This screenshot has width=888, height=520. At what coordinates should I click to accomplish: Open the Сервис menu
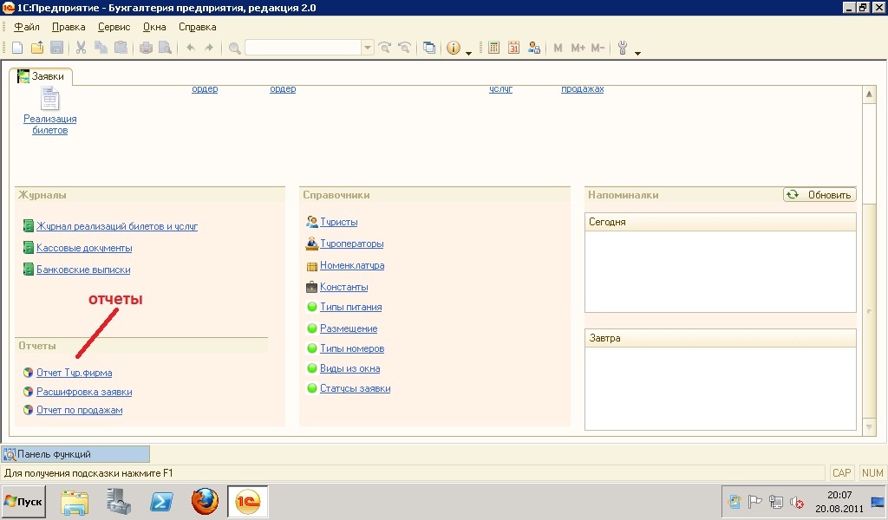pyautogui.click(x=114, y=27)
